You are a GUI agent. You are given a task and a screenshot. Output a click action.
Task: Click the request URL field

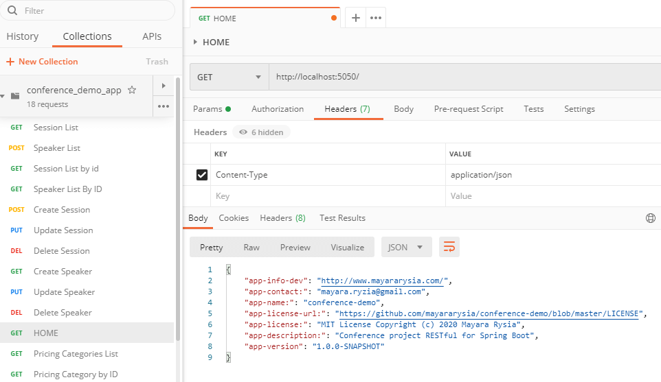click(x=464, y=77)
